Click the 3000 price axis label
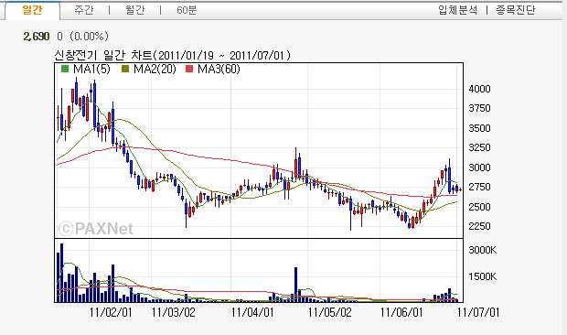Viewport: 567px width, 335px height. click(x=479, y=167)
